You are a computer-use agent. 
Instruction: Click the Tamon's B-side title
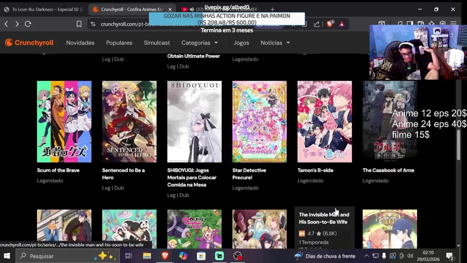315,170
